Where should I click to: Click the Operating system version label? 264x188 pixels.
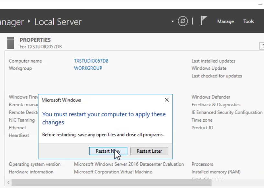(35, 164)
